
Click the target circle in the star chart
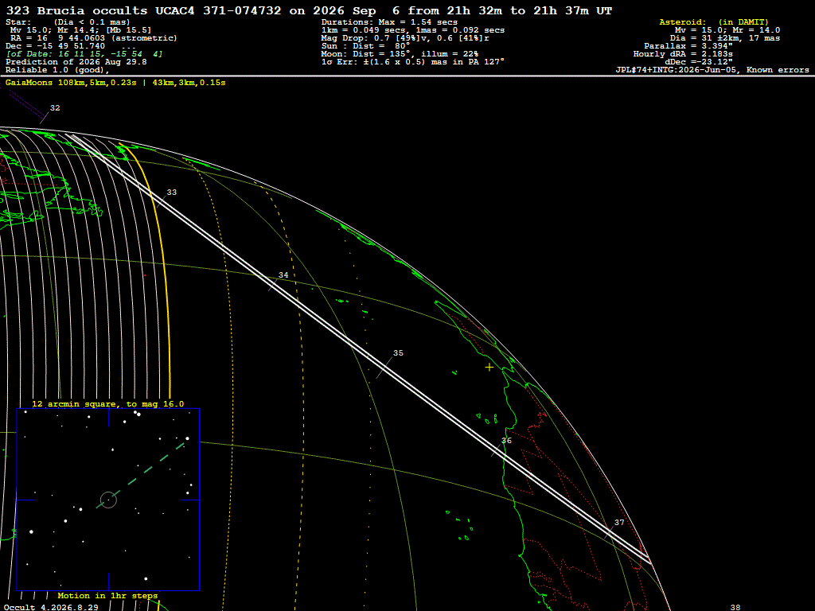(108, 500)
